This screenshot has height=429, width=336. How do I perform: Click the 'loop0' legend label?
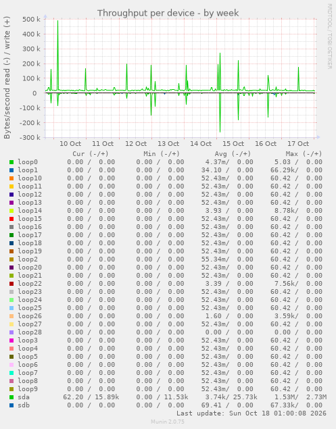click(x=28, y=162)
